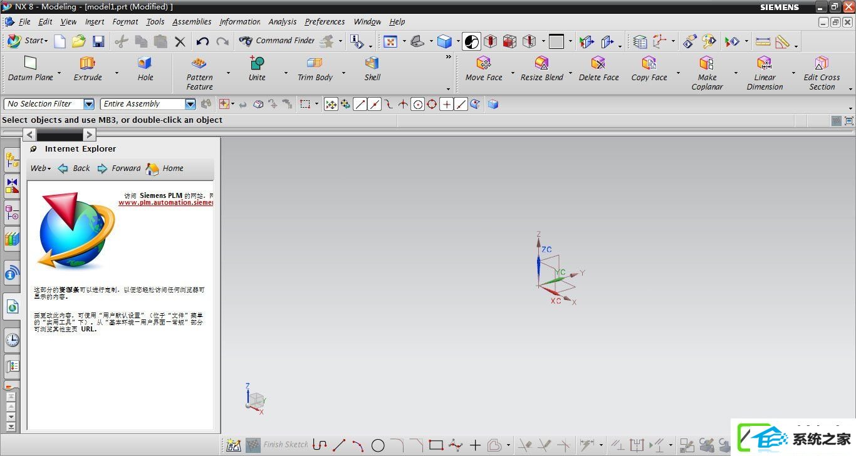Create a new file with the New icon

tap(60, 41)
